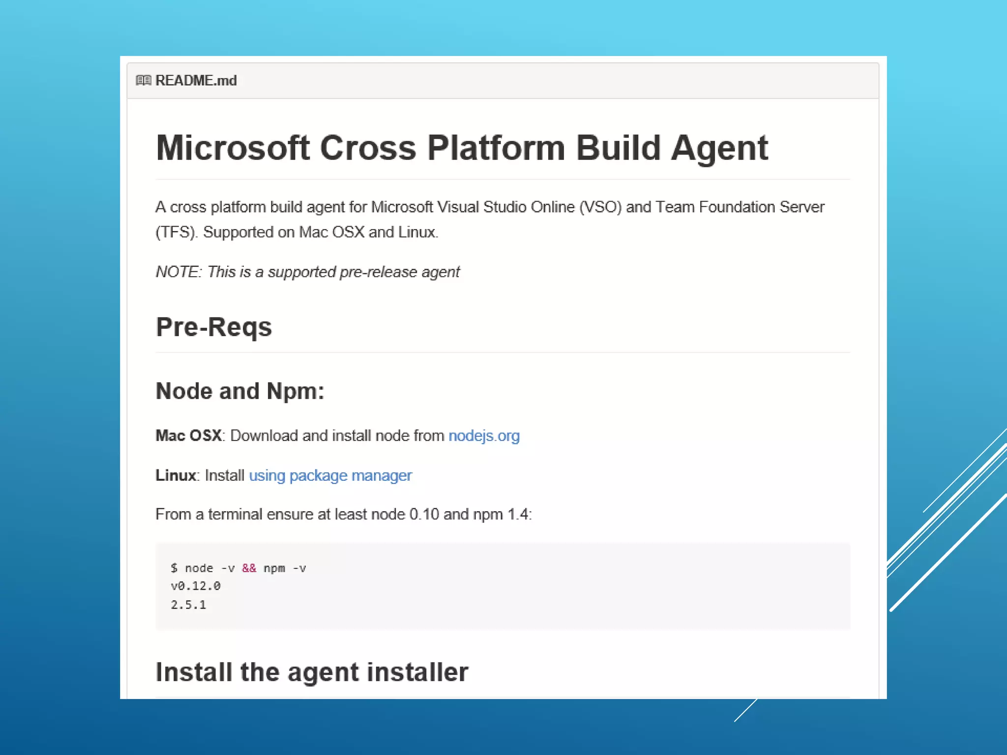Click the 'A cross platform build agent' paragraph

(490, 207)
